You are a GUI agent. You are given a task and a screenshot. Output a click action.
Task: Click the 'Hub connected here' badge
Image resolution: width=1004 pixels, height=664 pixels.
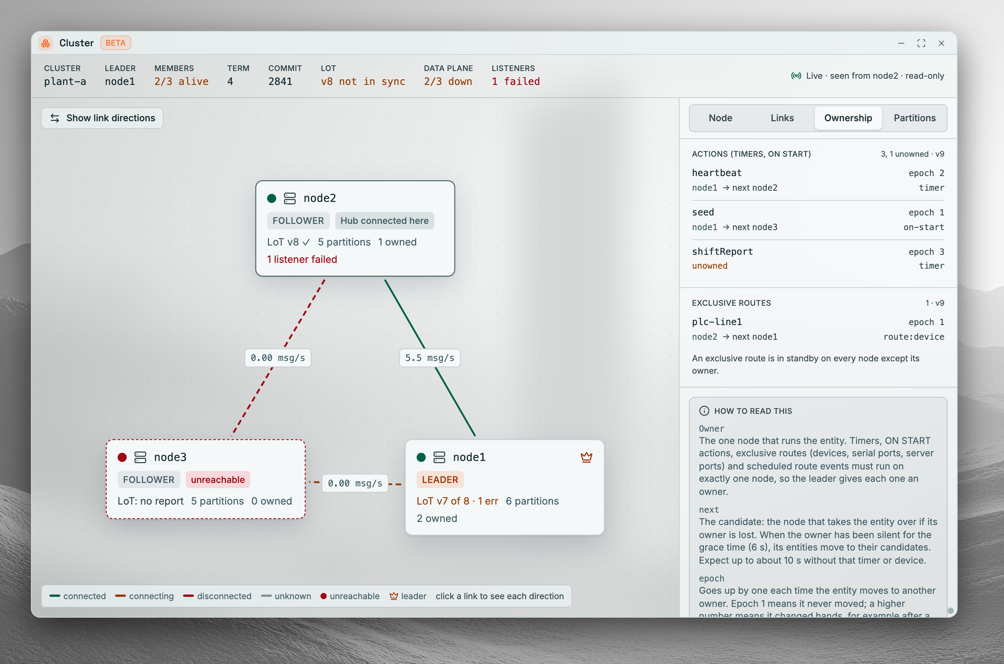click(384, 221)
